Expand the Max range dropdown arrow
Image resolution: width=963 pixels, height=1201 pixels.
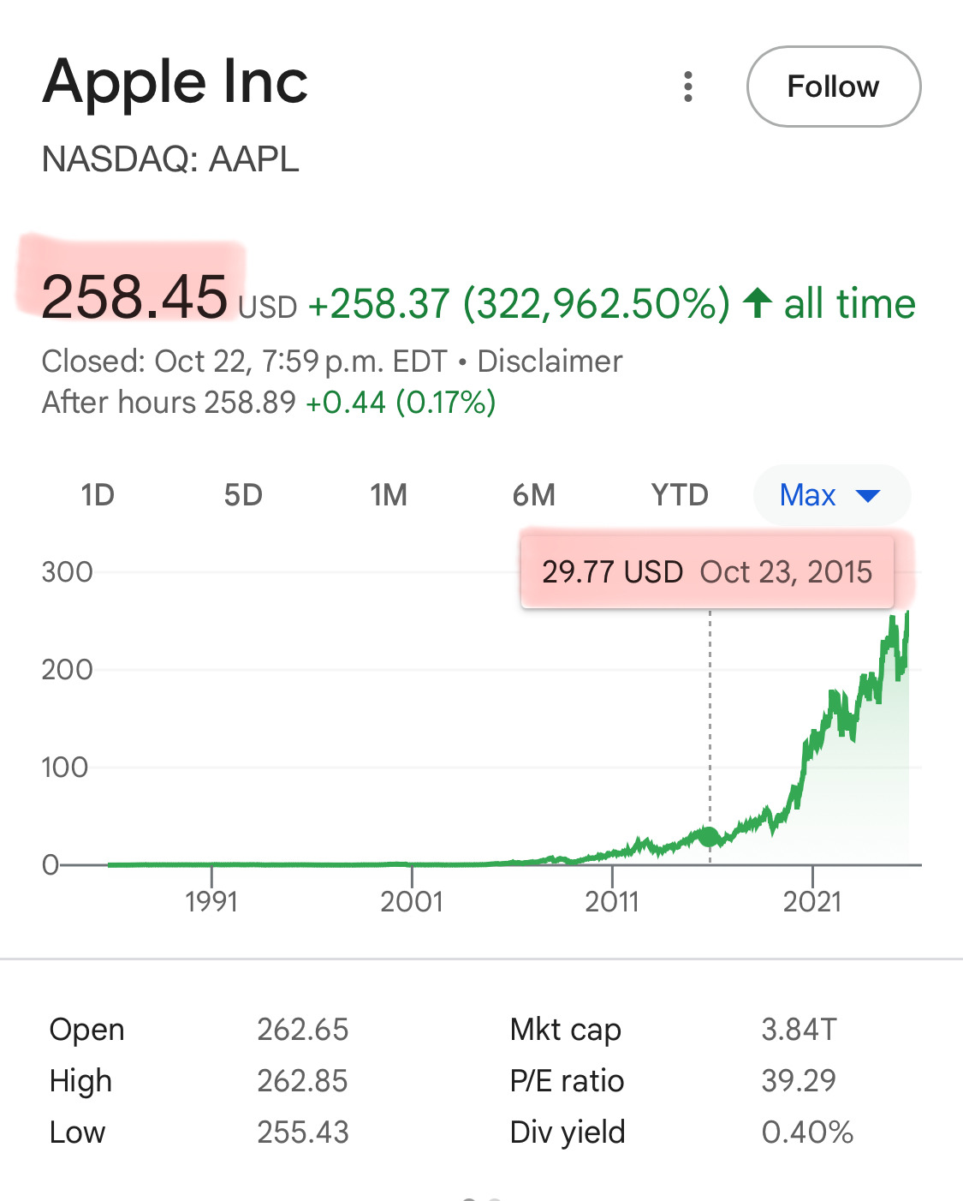(x=868, y=495)
